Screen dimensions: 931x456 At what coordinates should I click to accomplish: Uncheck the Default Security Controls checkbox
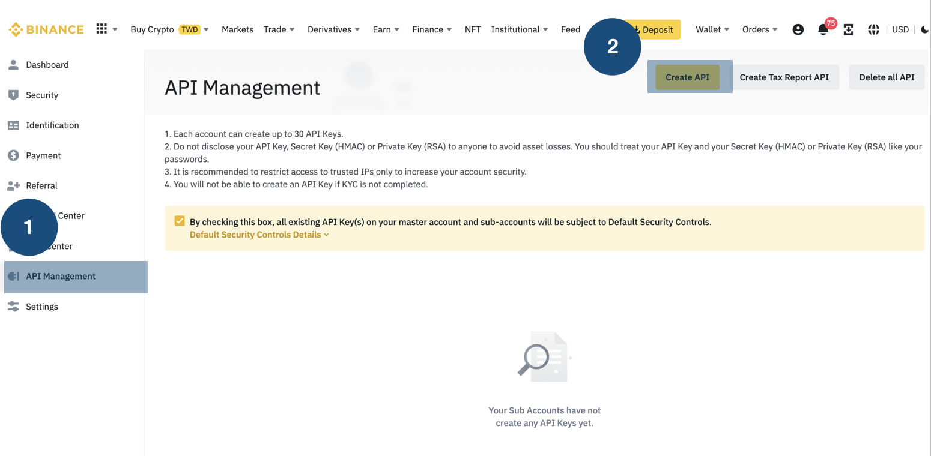[179, 221]
